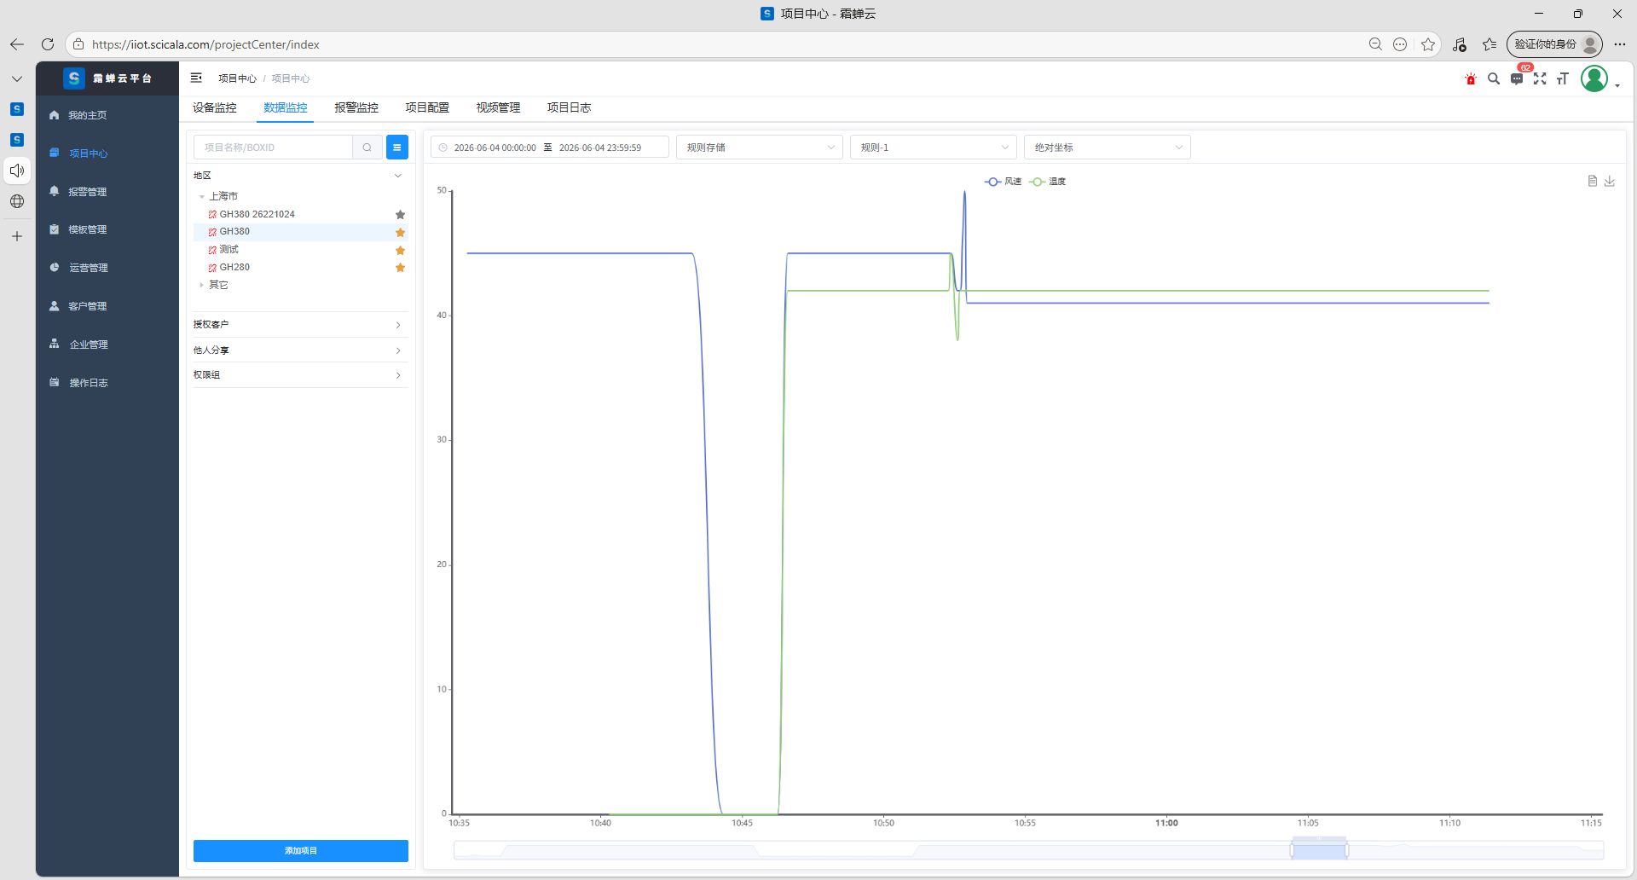Toggle favorite star for GH280 project

400,268
